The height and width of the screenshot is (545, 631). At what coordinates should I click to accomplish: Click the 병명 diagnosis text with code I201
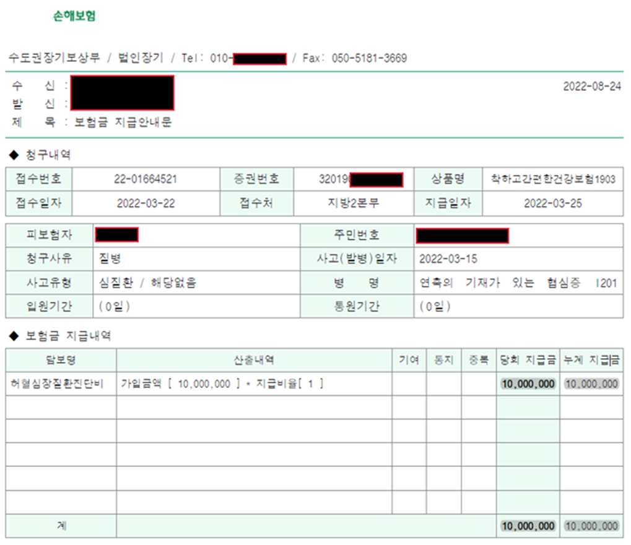point(518,283)
